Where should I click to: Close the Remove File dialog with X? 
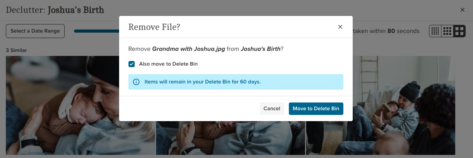click(x=340, y=27)
